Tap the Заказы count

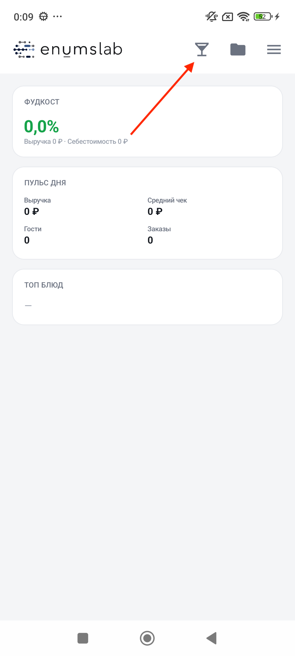click(x=150, y=240)
